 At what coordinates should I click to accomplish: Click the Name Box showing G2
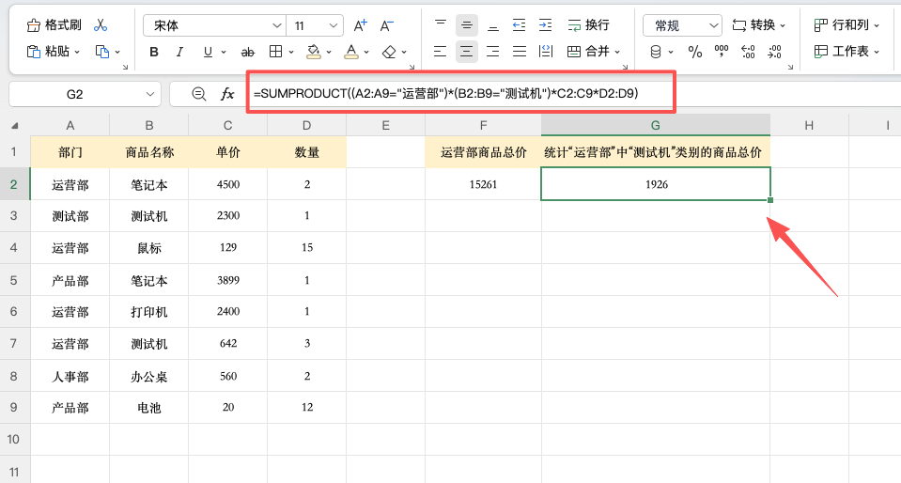click(85, 94)
